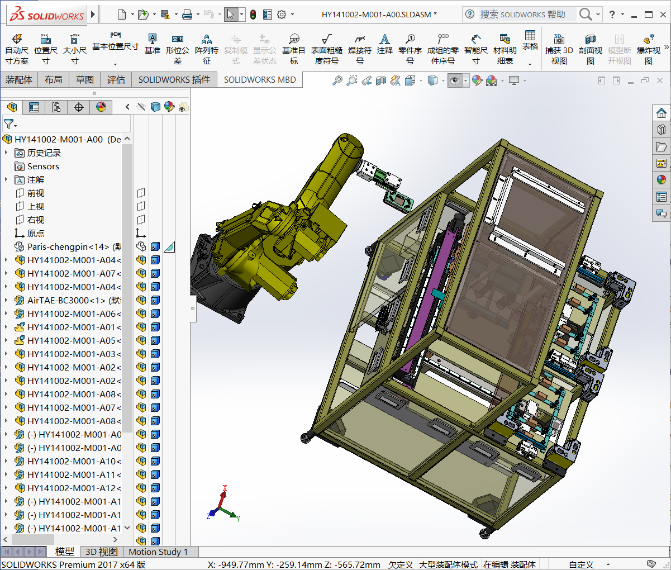
Task: Click the SOLIDWORKS logo menu arrow
Action: coord(93,15)
